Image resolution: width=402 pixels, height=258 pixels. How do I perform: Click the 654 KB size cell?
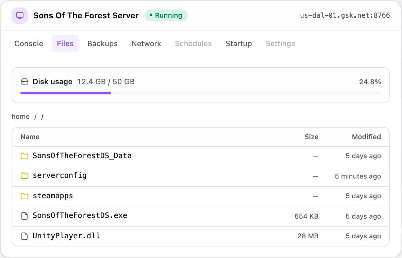tap(306, 216)
